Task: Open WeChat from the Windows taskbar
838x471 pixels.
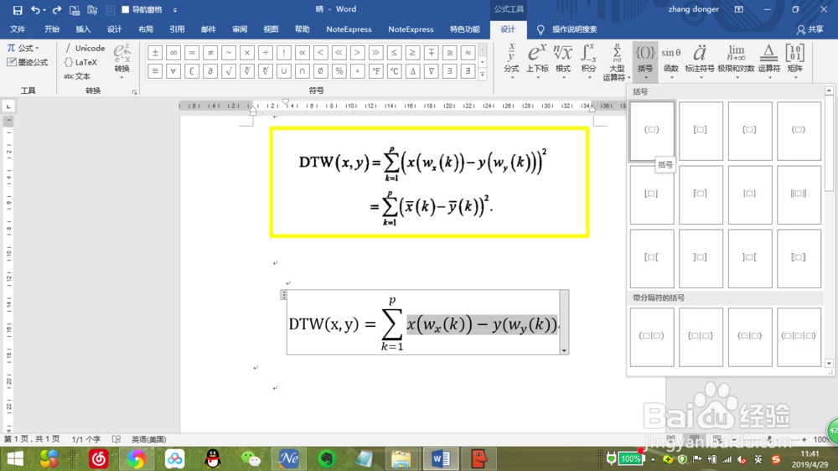Action: click(x=251, y=458)
